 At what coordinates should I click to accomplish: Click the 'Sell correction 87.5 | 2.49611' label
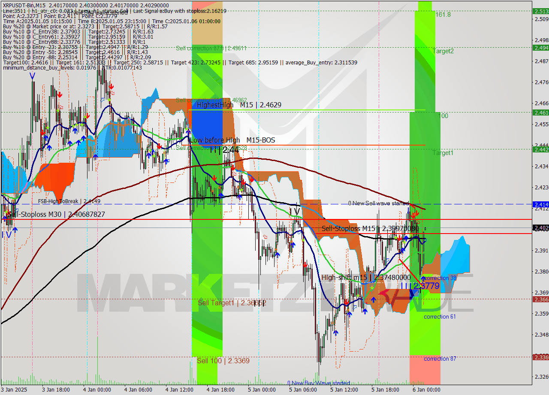click(x=211, y=48)
